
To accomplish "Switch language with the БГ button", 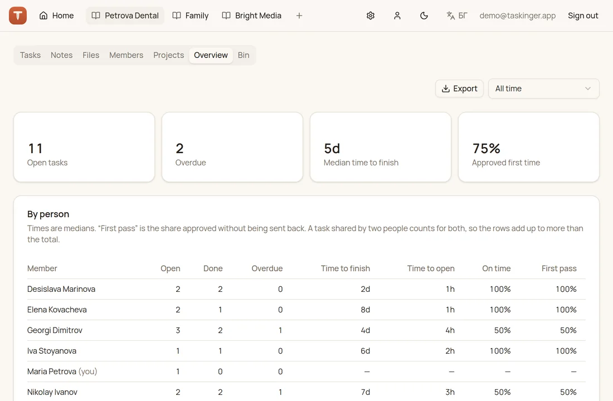I will pyautogui.click(x=457, y=16).
